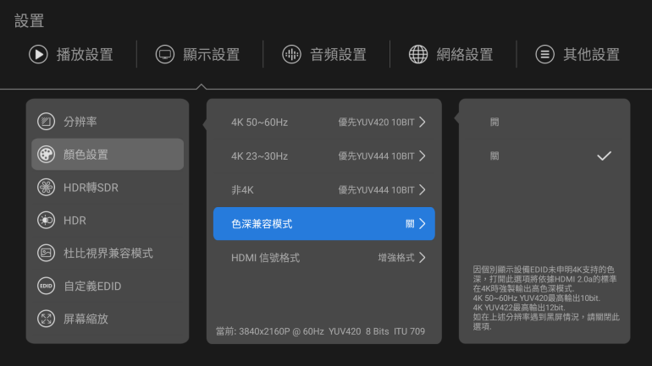Screen dimensions: 652x366
Task: Click the 4K 50~60Hz label
Action: click(259, 123)
